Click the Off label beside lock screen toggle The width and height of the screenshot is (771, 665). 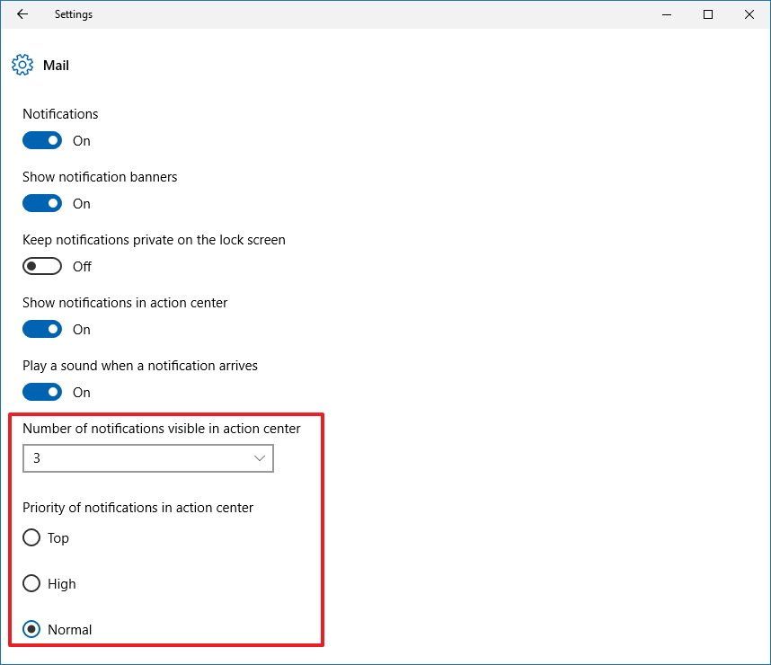click(82, 266)
